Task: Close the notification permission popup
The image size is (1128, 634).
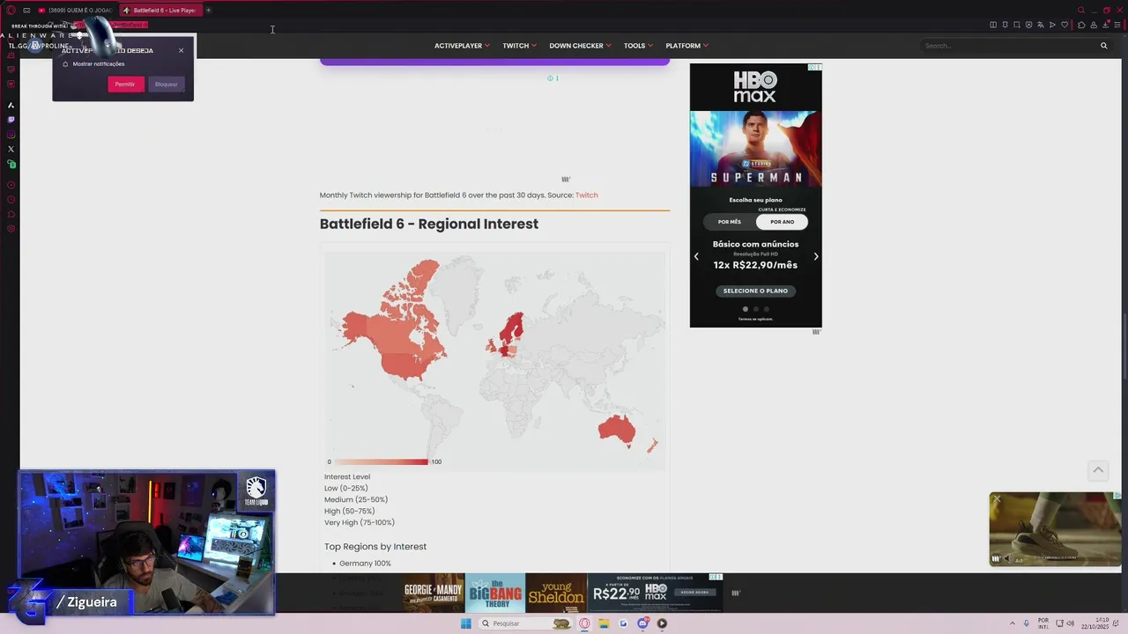Action: [182, 50]
